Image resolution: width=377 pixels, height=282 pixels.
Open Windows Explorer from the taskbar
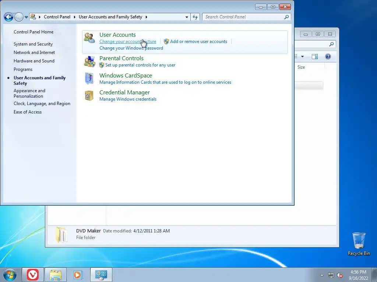click(56, 275)
